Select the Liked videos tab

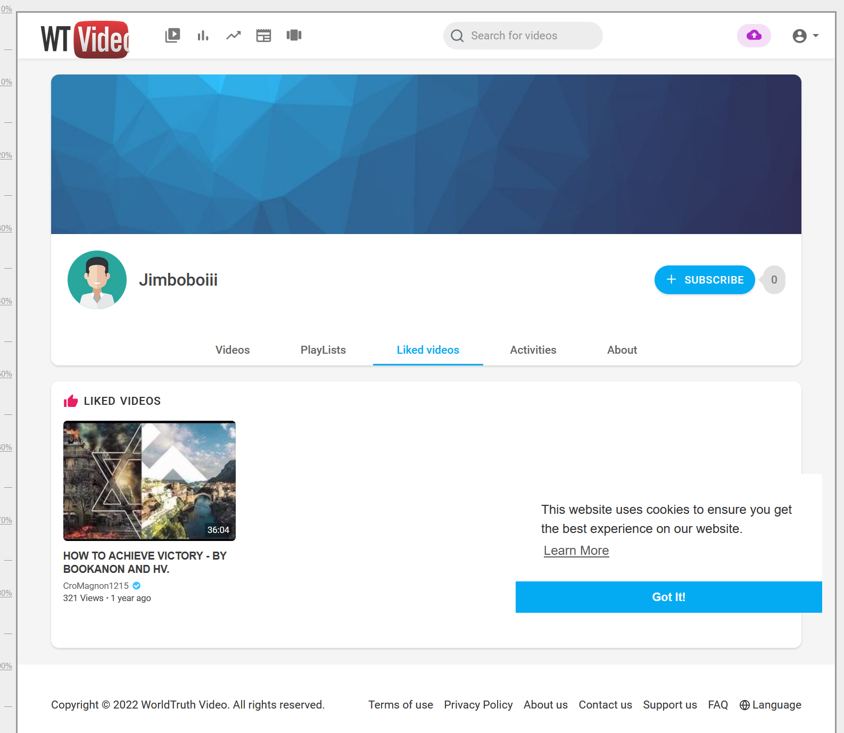tap(428, 350)
